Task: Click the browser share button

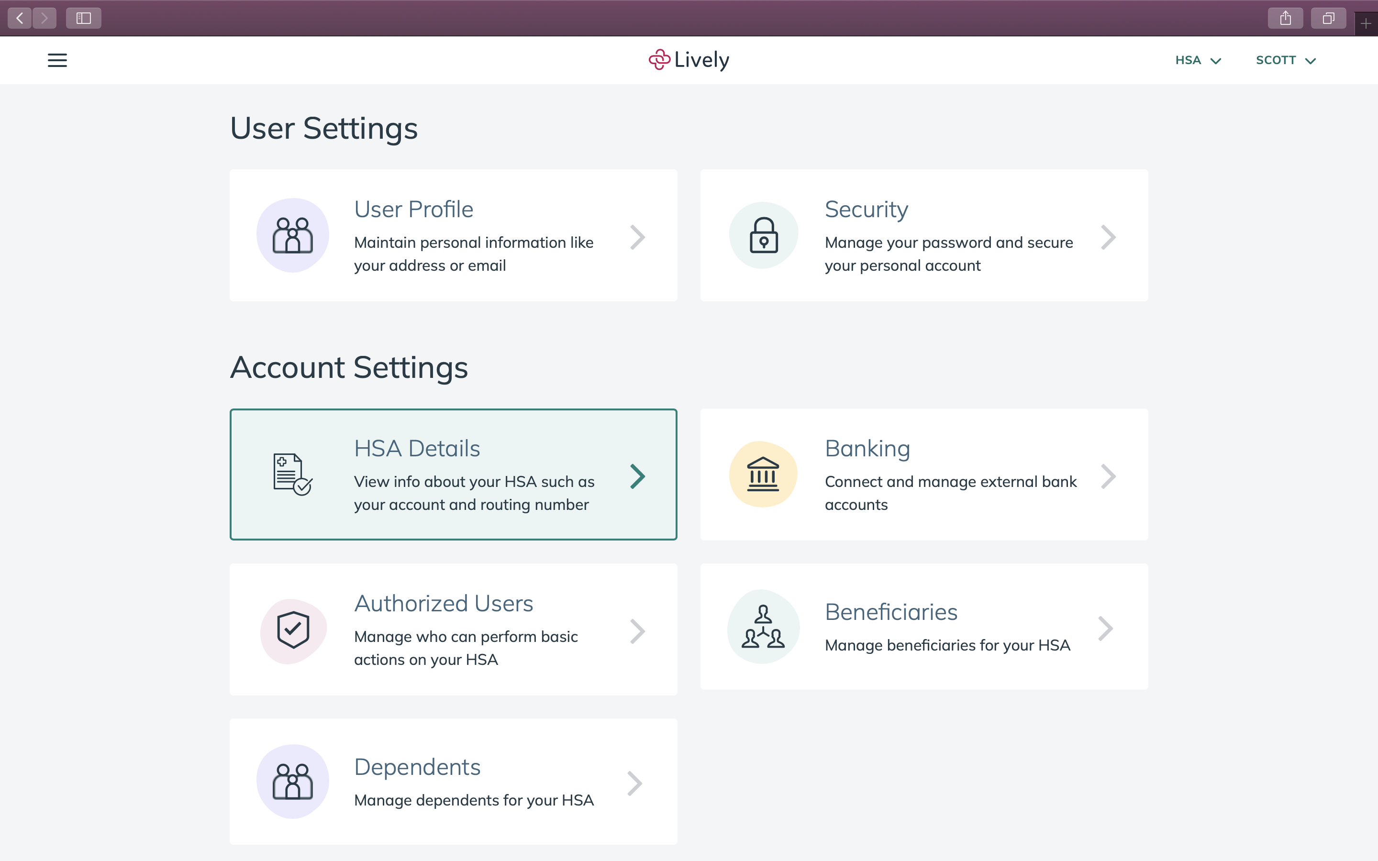Action: pos(1285,18)
